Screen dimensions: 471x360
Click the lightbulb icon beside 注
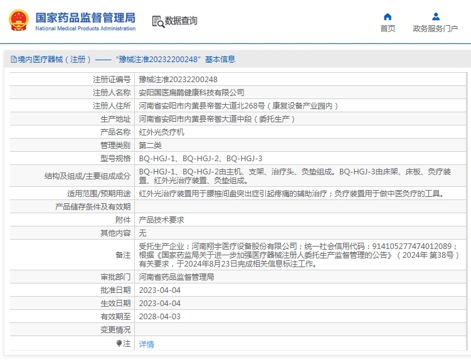pyautogui.click(x=119, y=343)
